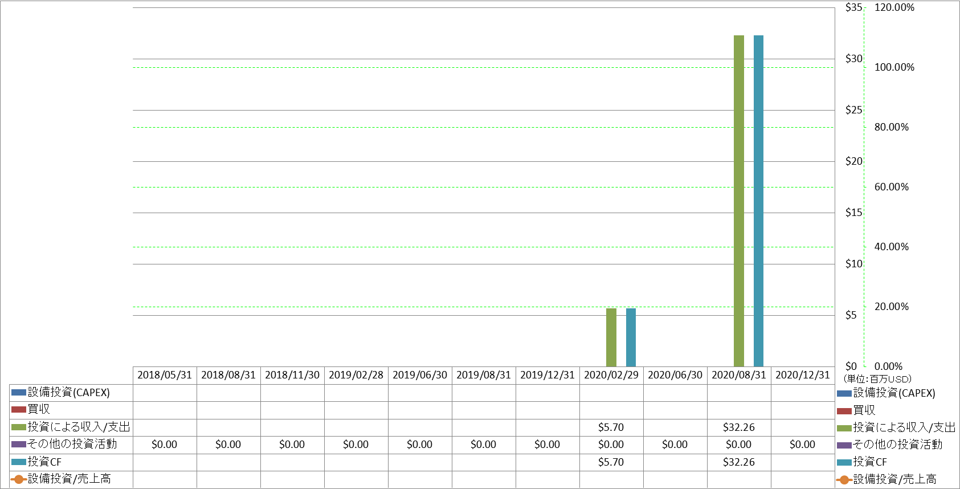Click the 2018/08/31 date column header
Image resolution: width=960 pixels, height=489 pixels.
point(228,375)
